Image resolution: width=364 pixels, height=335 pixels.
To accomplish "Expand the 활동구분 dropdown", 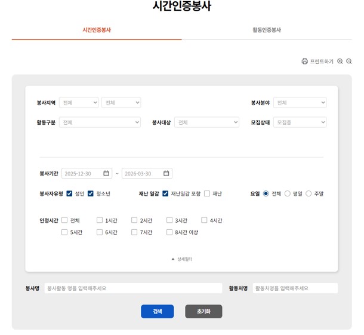I will point(100,122).
